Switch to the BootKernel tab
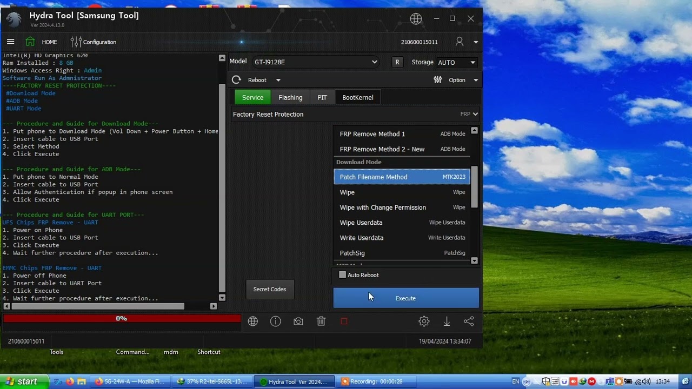The height and width of the screenshot is (389, 692). click(x=358, y=97)
